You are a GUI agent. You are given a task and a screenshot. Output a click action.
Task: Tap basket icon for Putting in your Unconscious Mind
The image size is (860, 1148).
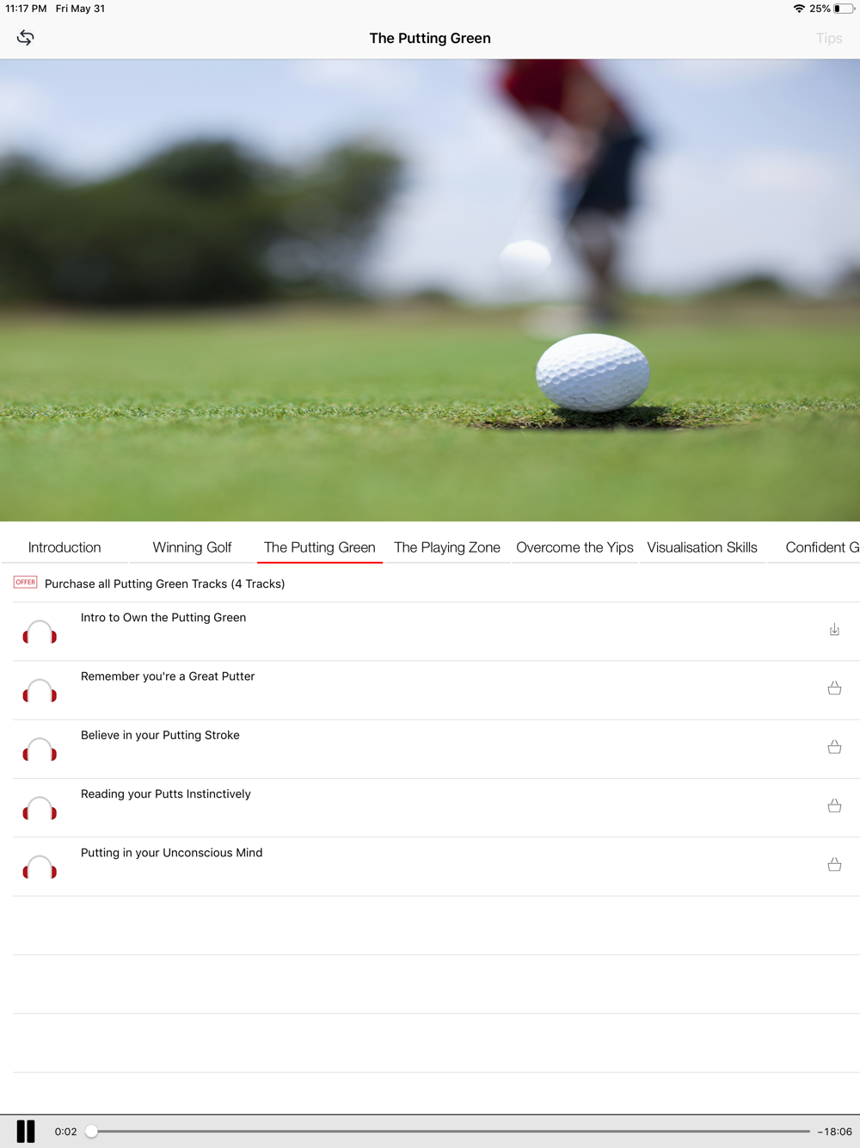(x=834, y=865)
